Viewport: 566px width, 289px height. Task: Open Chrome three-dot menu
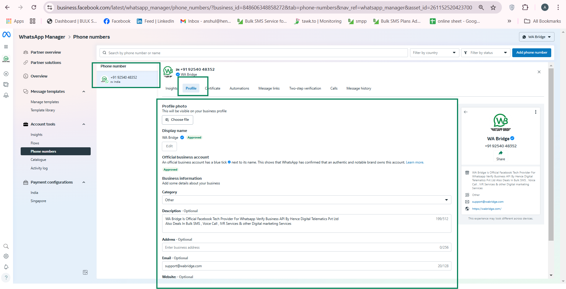(x=558, y=7)
